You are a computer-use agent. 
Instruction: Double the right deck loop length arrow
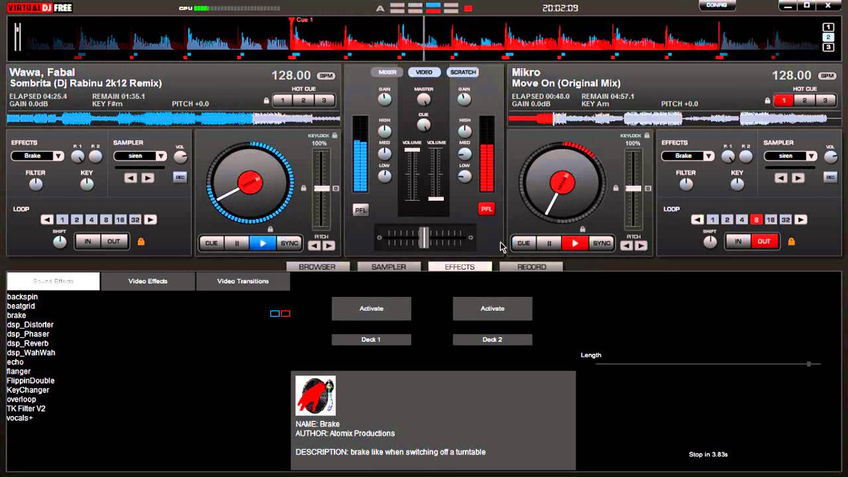(x=801, y=220)
